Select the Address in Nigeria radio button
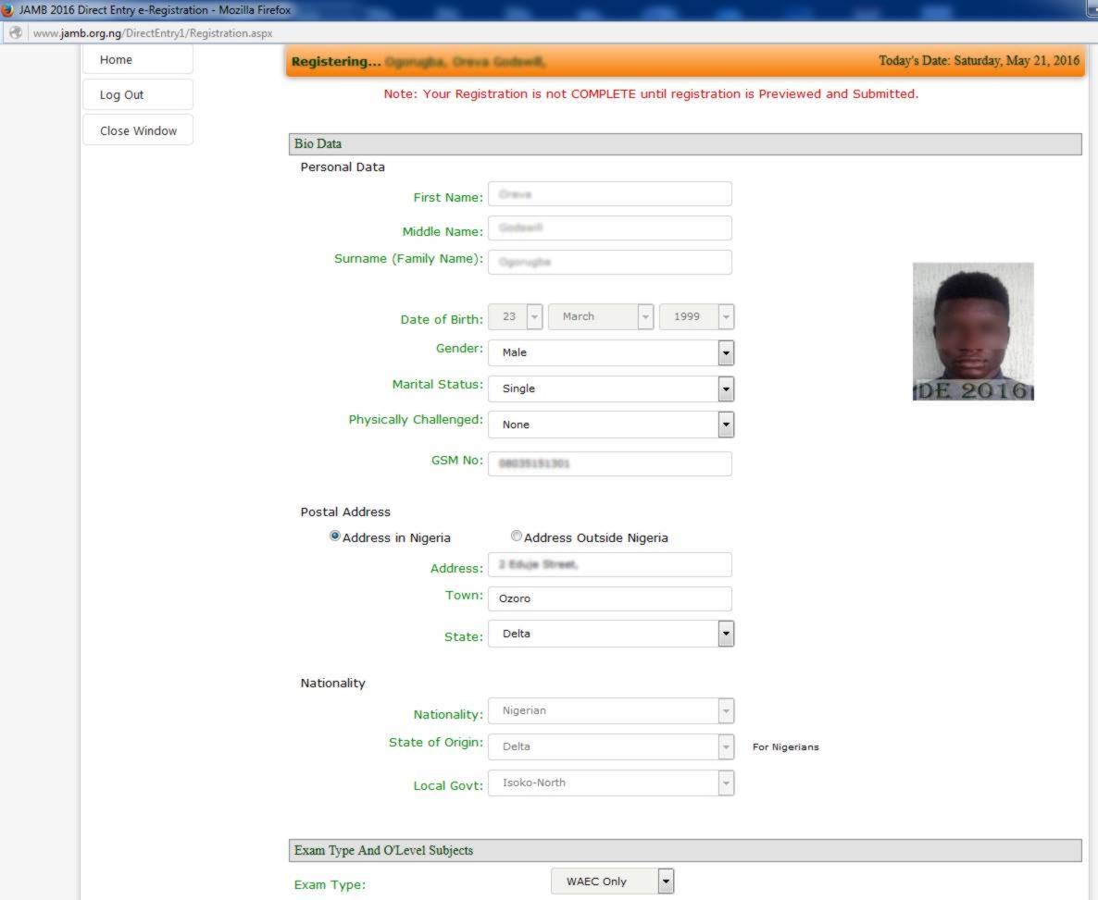 tap(334, 535)
